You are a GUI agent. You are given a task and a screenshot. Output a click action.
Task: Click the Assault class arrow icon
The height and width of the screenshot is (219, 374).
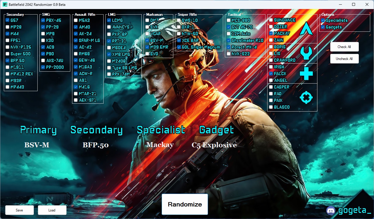[306, 28]
